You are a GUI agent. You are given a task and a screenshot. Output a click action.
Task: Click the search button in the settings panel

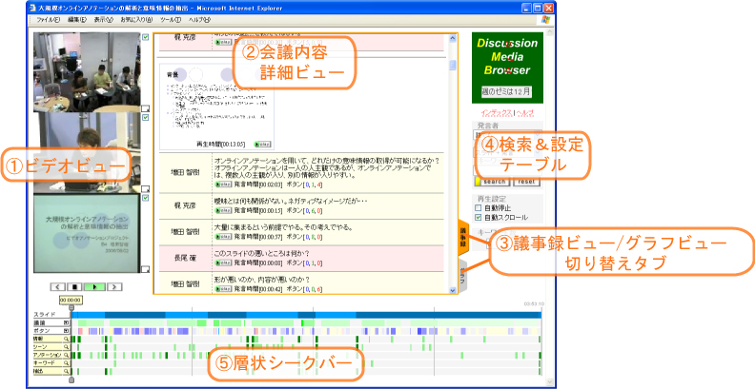(493, 182)
